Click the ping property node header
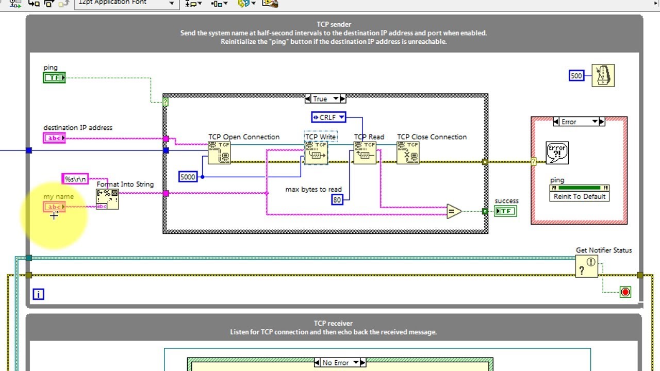This screenshot has height=371, width=660. tap(580, 188)
